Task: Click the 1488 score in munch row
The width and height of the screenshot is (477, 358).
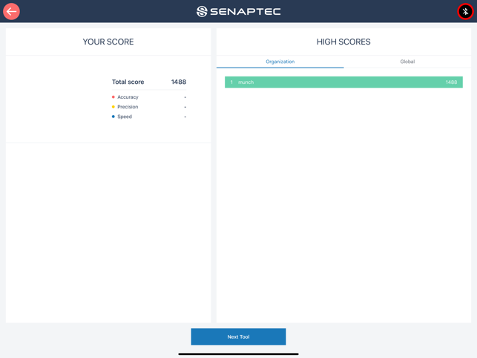Action: coord(452,82)
